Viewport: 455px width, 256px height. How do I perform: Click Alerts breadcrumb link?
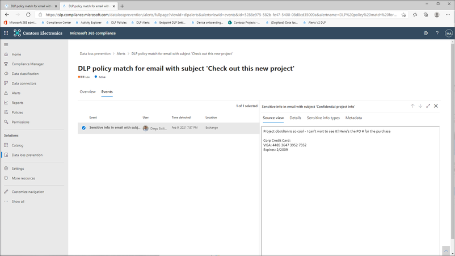coord(121,54)
